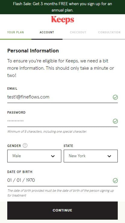This screenshot has width=125, height=223.
Task: Open the Gender dropdown showing Male
Action: (x=34, y=156)
